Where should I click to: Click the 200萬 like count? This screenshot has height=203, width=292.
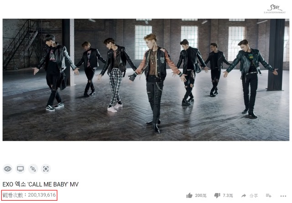tap(201, 196)
